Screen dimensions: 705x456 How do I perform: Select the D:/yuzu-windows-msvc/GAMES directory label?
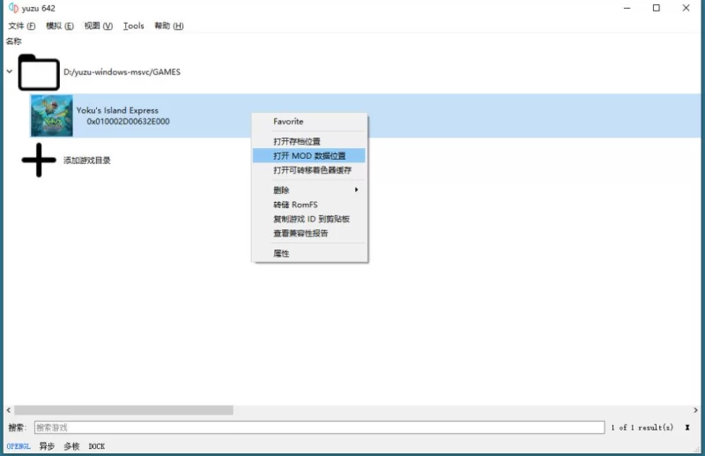tap(122, 72)
